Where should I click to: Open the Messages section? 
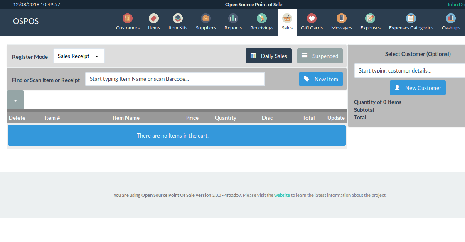tap(341, 22)
